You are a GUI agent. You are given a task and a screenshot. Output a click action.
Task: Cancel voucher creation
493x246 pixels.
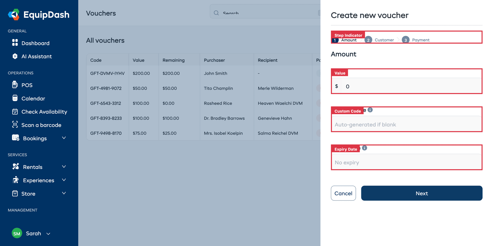343,193
